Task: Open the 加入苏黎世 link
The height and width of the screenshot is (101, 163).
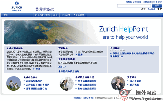Action: pyautogui.click(x=135, y=81)
